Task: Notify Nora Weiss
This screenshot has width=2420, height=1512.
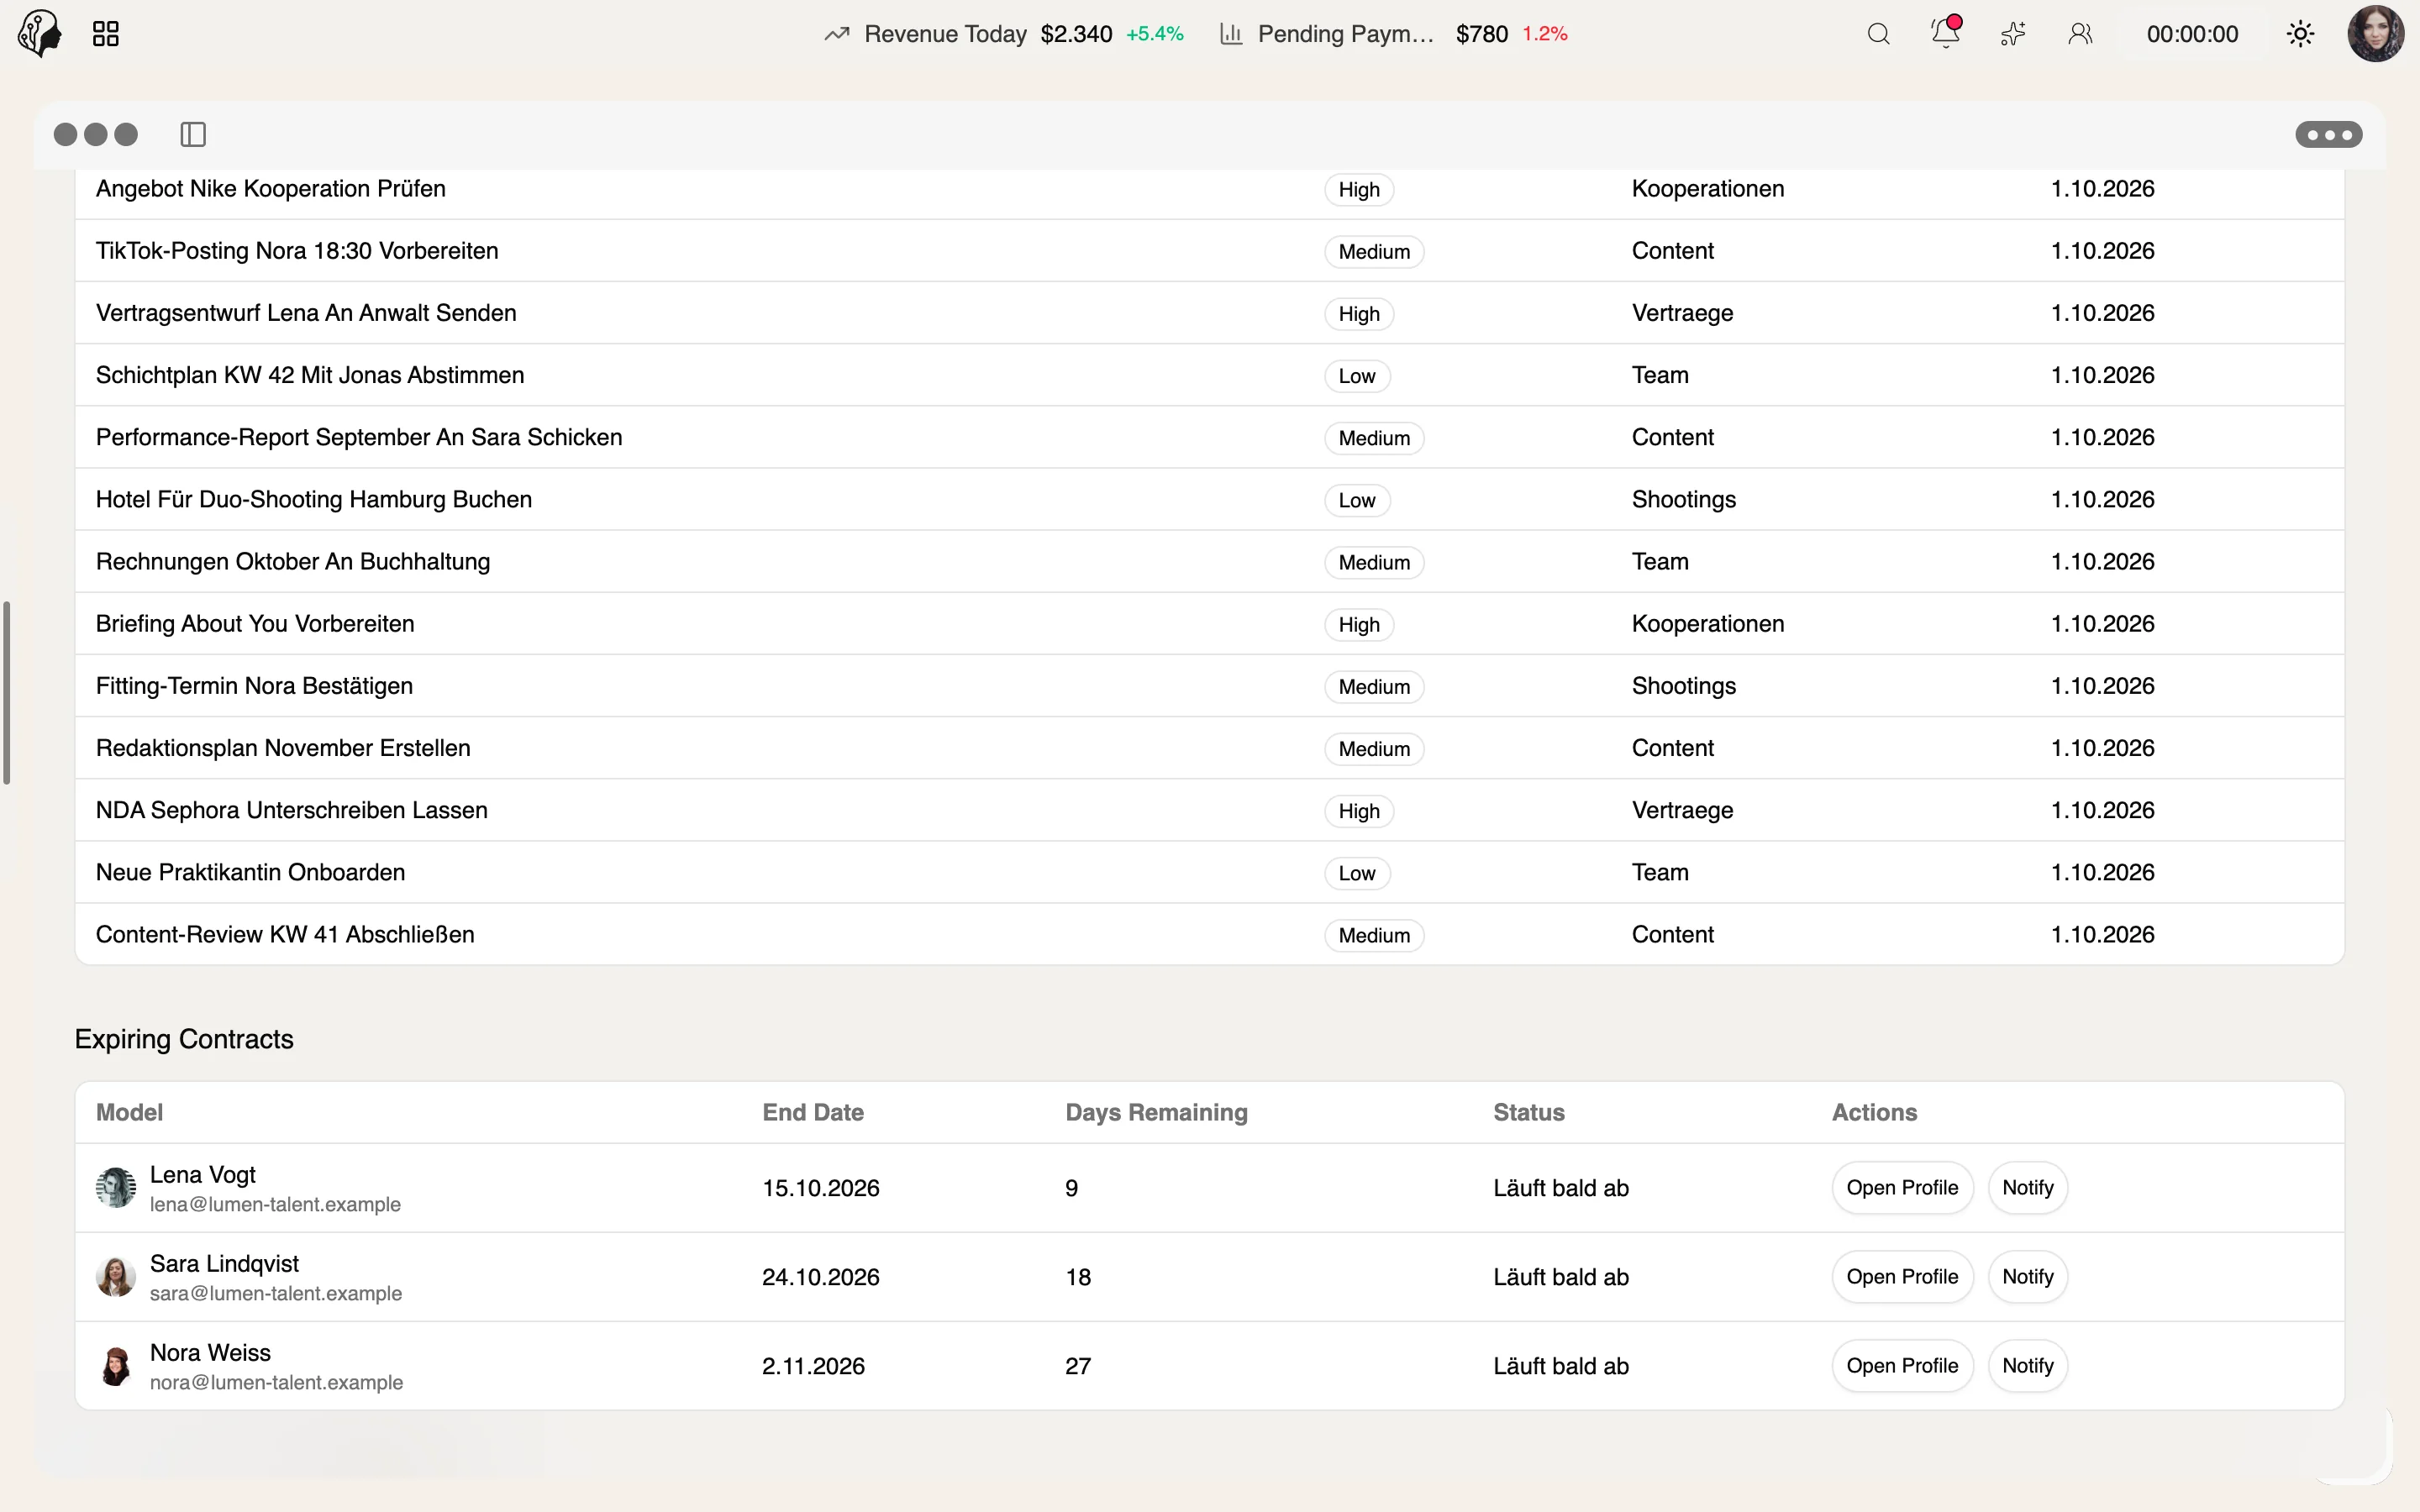Action: (x=2028, y=1366)
